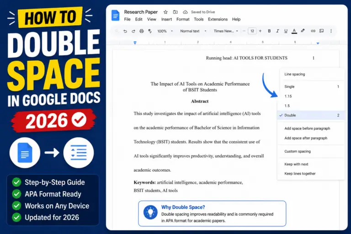The image size is (351, 234).
Task: Toggle Italic formatting
Action: click(277, 31)
